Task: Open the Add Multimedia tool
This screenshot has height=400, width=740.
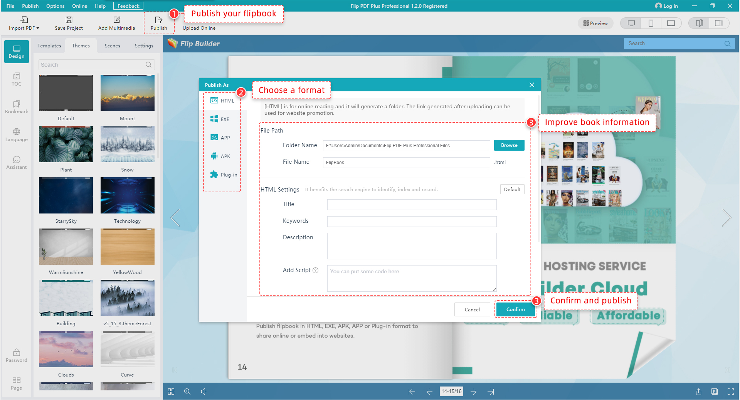Action: click(x=116, y=22)
